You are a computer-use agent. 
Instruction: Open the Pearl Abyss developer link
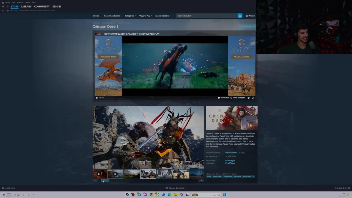(x=230, y=161)
